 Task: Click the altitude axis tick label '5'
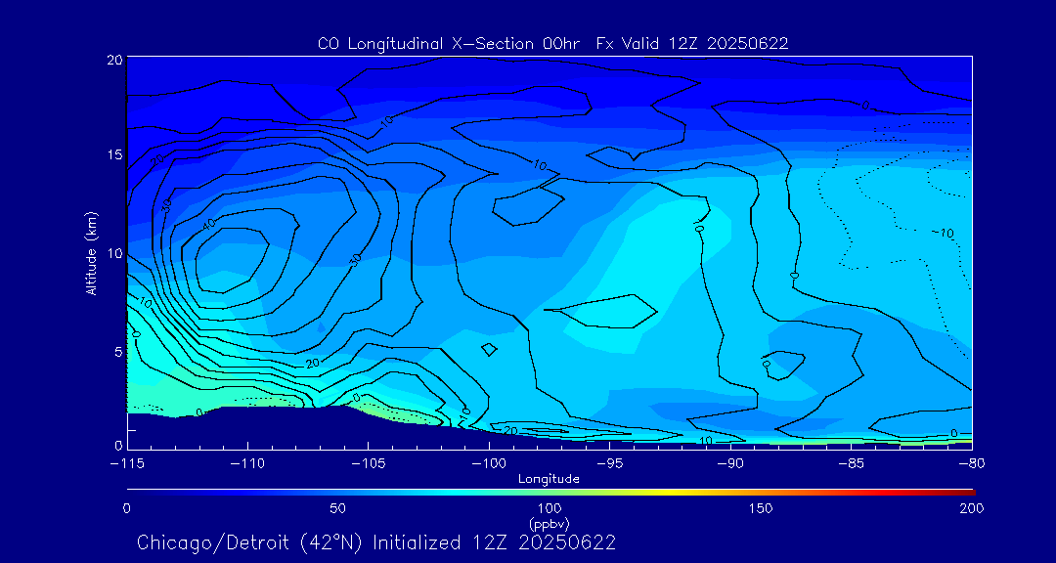pyautogui.click(x=118, y=352)
